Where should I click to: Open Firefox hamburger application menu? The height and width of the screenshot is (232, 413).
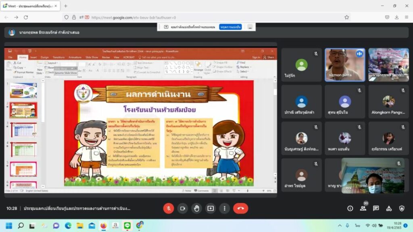(407, 17)
